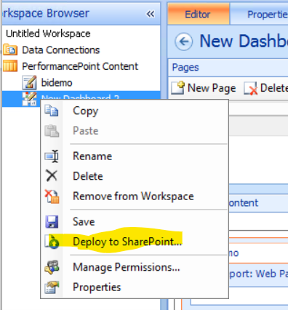Click Remove from Workspace icon

(x=52, y=196)
